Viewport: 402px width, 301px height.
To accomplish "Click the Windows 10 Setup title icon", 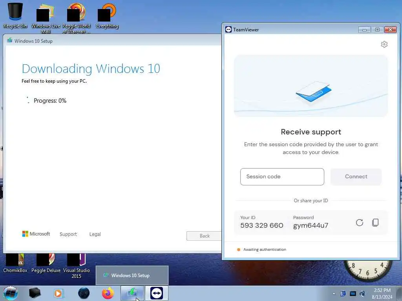I will pyautogui.click(x=10, y=40).
